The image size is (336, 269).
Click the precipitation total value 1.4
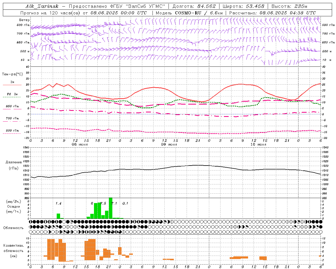58,203
